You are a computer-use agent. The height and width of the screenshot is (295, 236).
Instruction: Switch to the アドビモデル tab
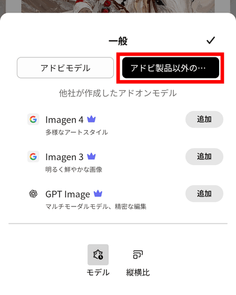(x=65, y=68)
